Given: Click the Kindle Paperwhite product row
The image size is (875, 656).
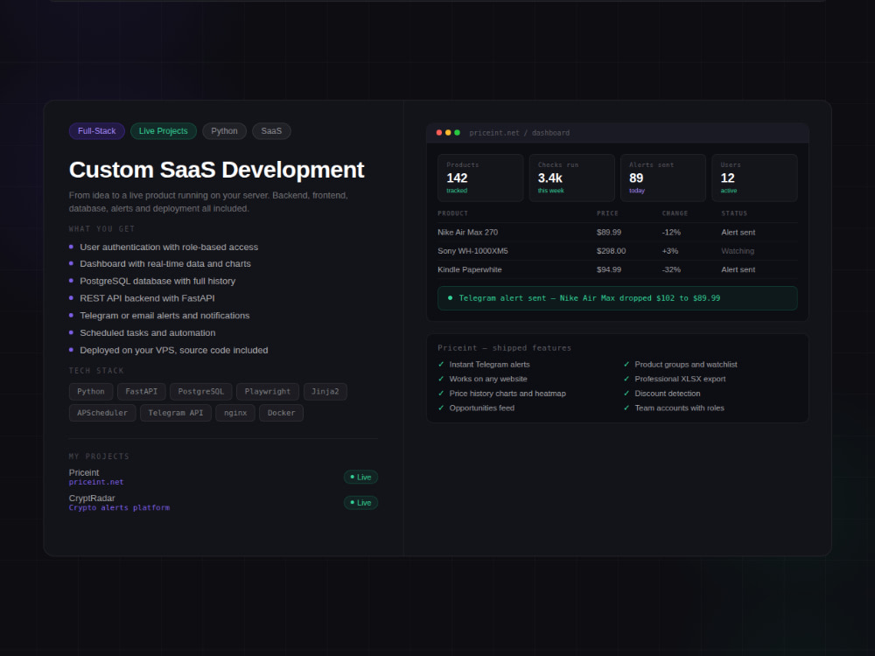Looking at the screenshot, I should tap(618, 269).
